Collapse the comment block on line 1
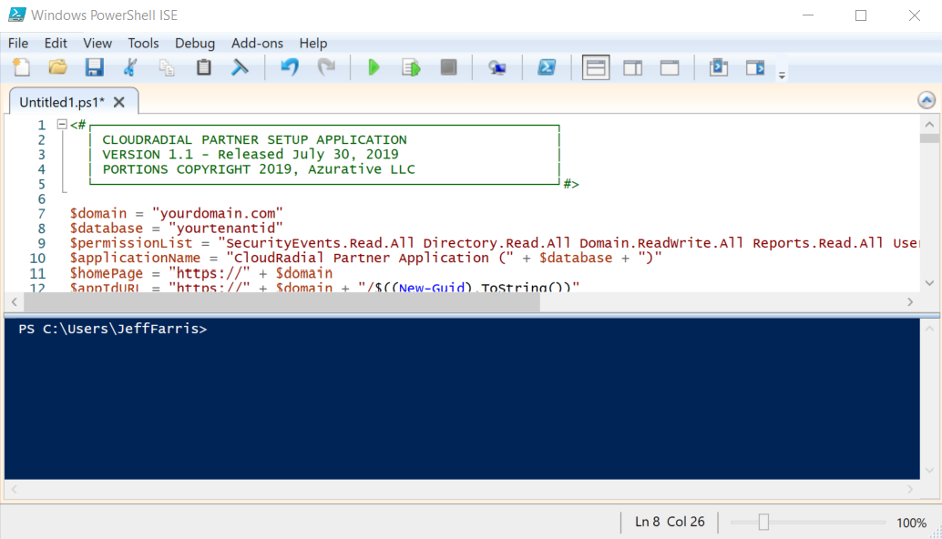 coord(62,124)
